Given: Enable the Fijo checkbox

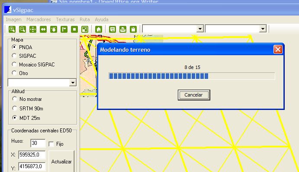Looking at the screenshot, I should [51, 144].
